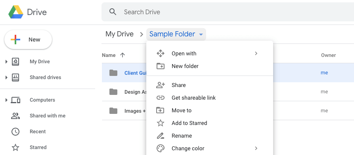Select the Design As folder row
Image resolution: width=354 pixels, height=155 pixels.
tap(228, 92)
